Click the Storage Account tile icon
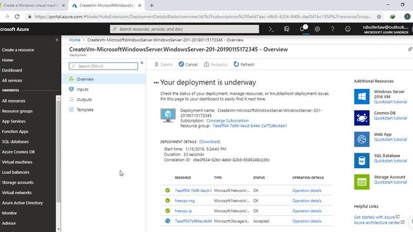 pos(361,182)
